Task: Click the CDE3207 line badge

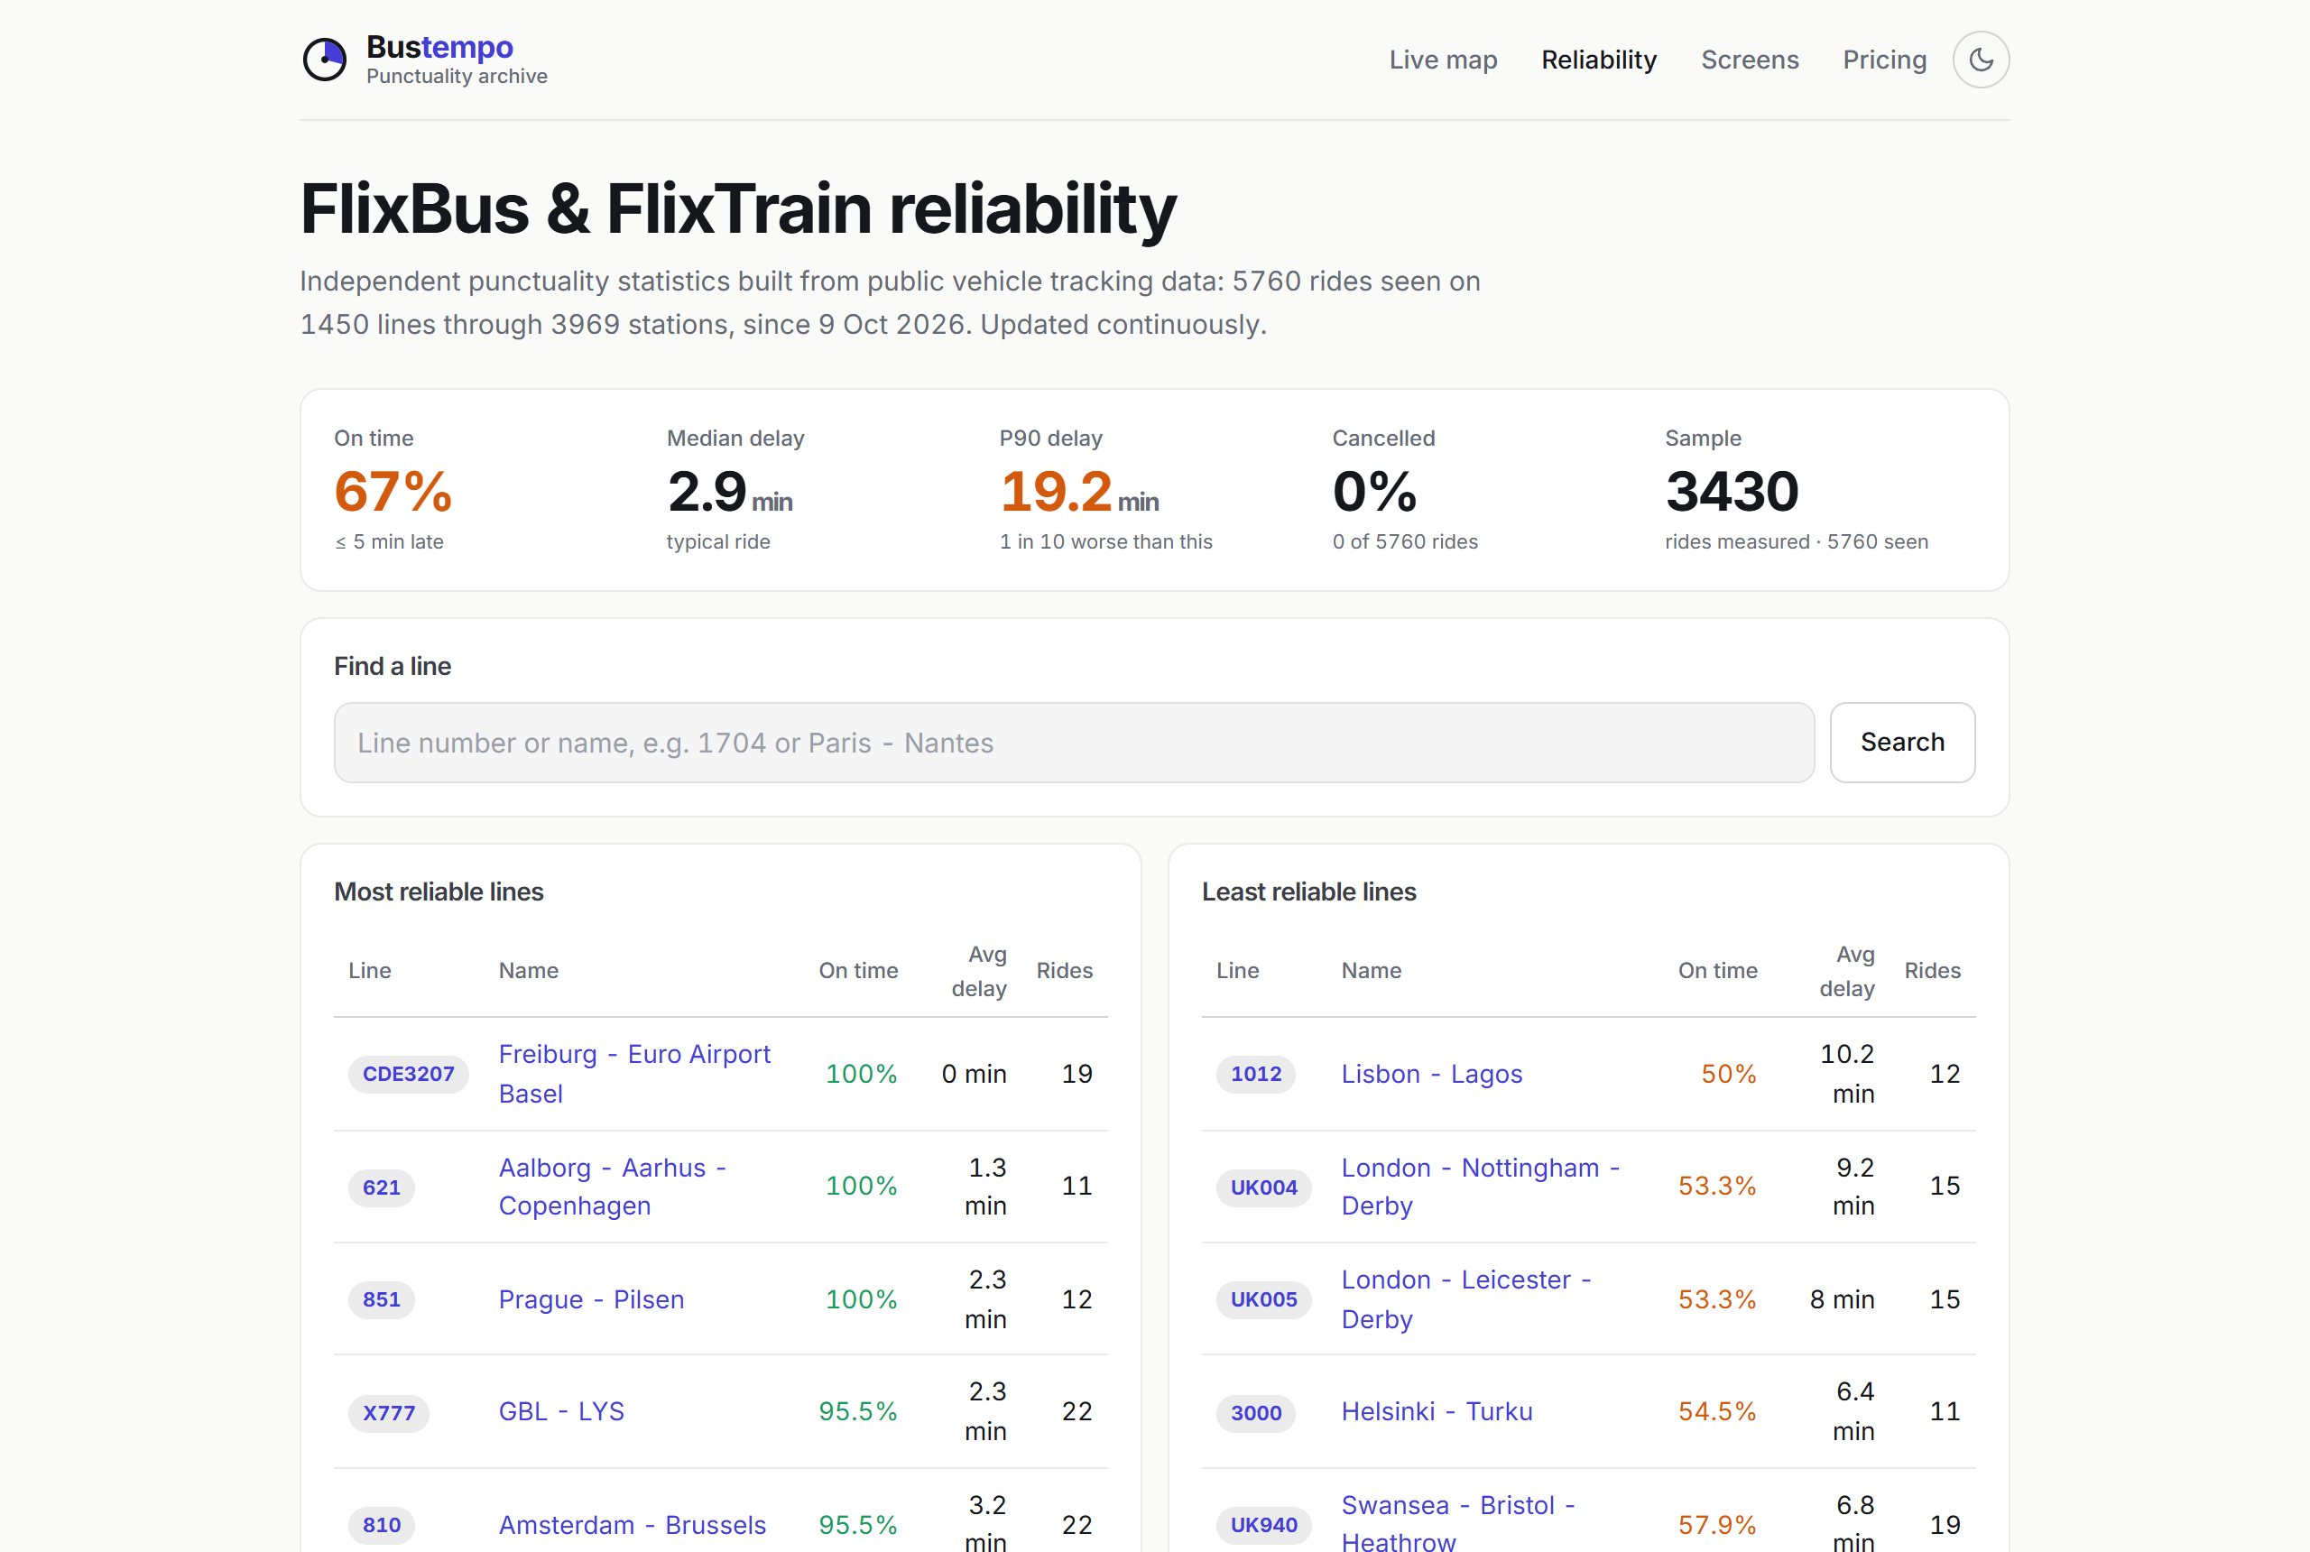Action: 409,1074
